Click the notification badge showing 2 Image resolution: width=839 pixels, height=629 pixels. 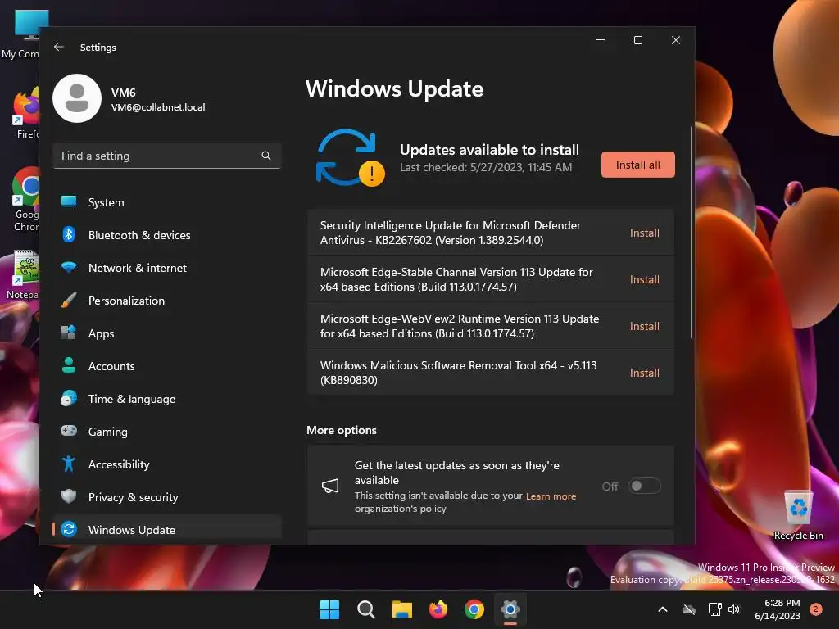(816, 609)
